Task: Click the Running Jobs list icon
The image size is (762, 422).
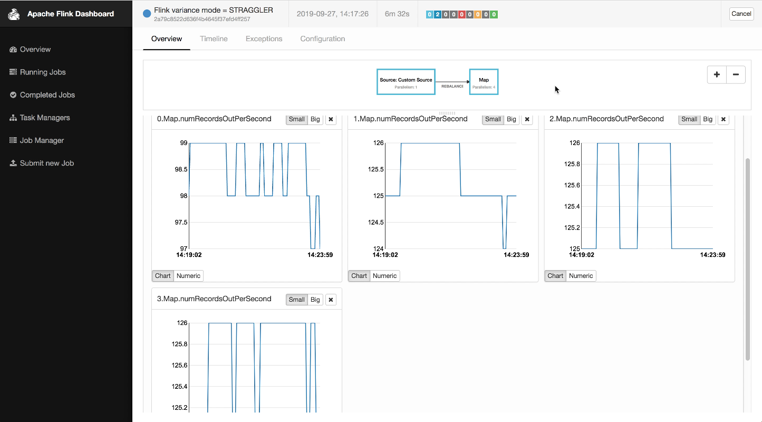Action: [13, 72]
